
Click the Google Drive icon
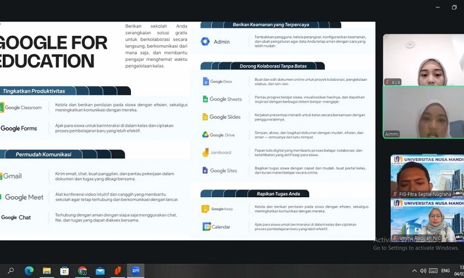click(205, 135)
